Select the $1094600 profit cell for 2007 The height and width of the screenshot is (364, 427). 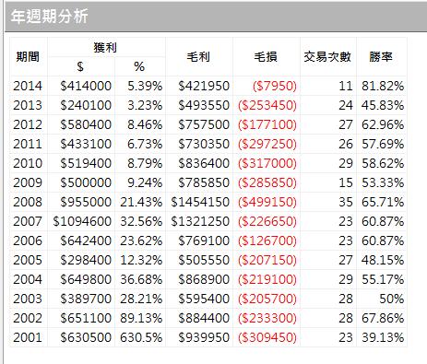[x=82, y=221]
